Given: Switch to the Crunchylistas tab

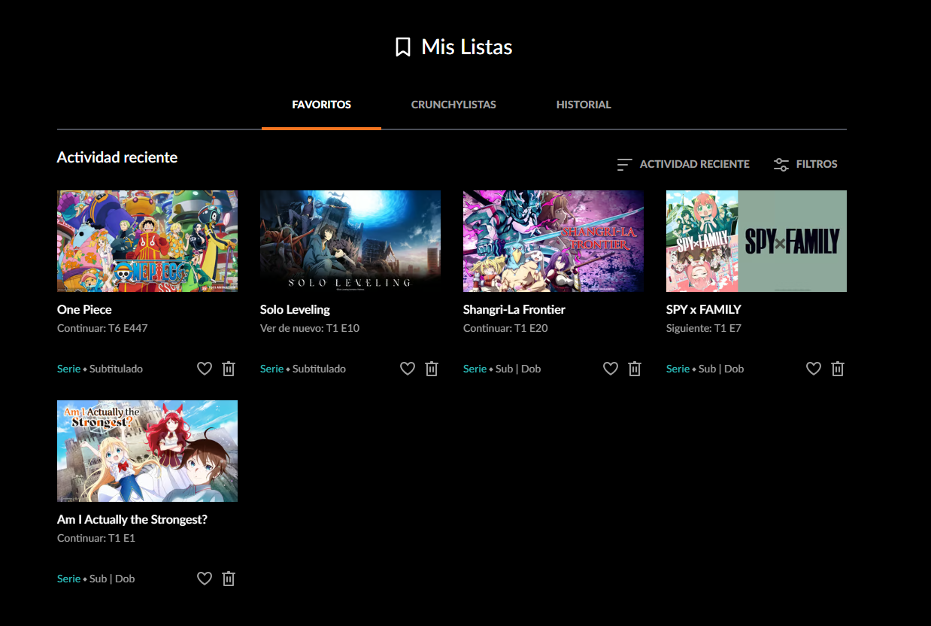Looking at the screenshot, I should [453, 105].
